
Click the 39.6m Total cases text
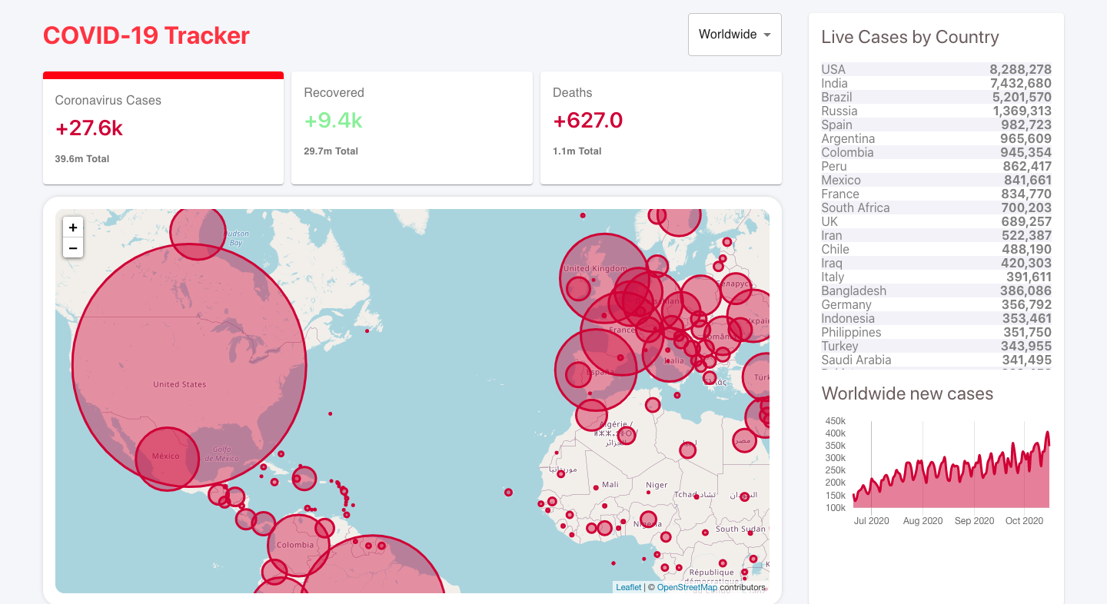coord(82,159)
